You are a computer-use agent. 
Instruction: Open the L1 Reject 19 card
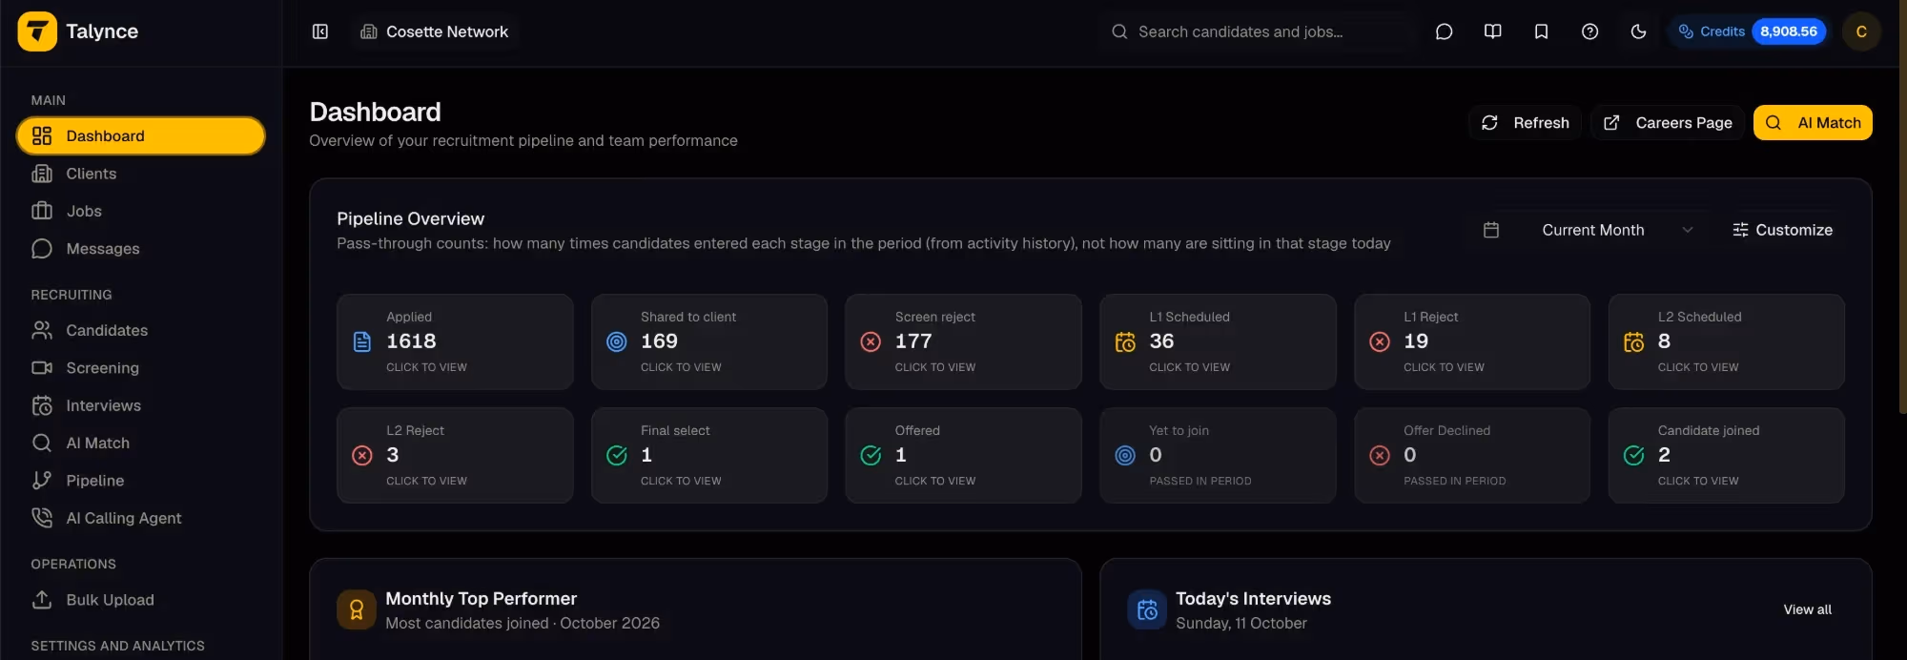[x=1472, y=341]
